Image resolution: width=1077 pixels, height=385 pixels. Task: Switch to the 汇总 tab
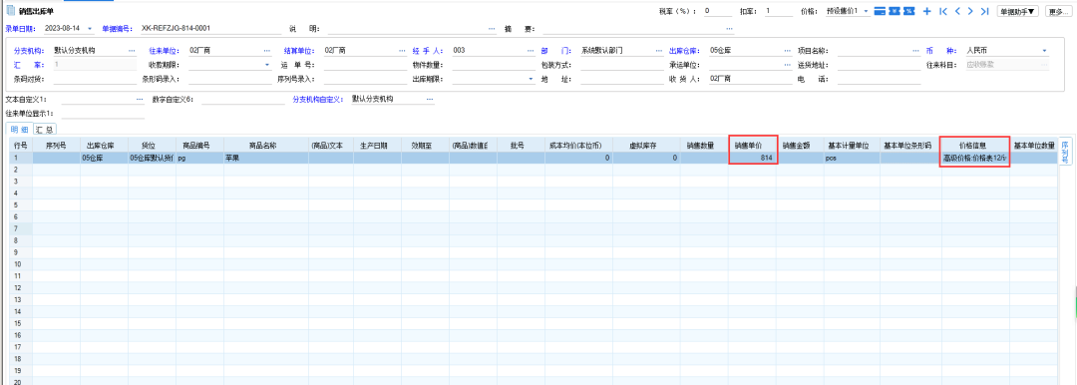click(45, 130)
